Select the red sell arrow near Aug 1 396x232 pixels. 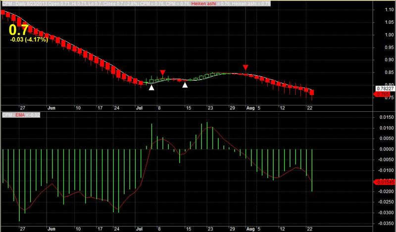(x=246, y=67)
